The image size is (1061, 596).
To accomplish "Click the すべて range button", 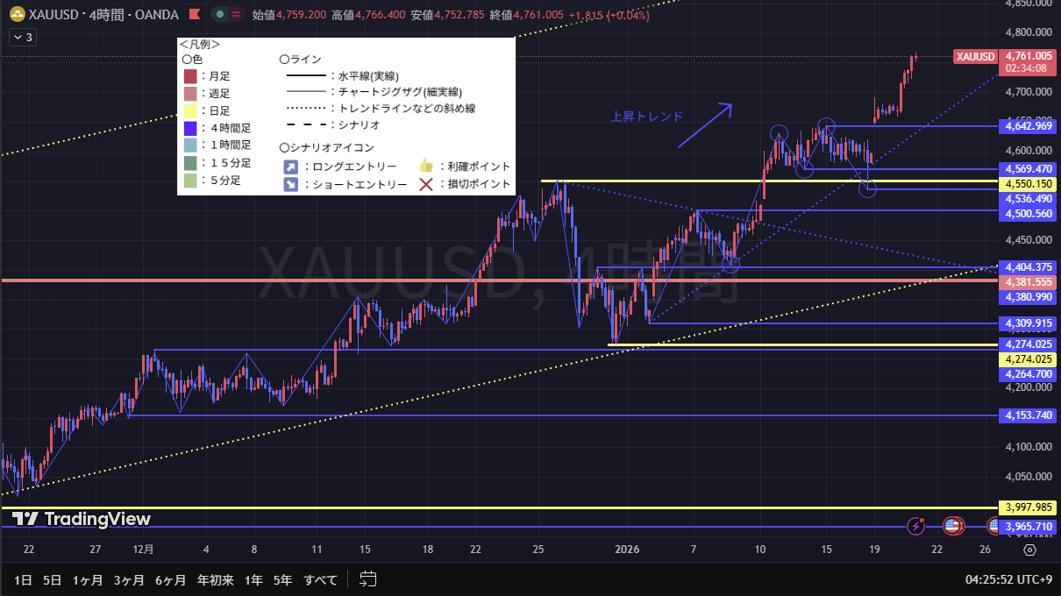I will pos(322,579).
